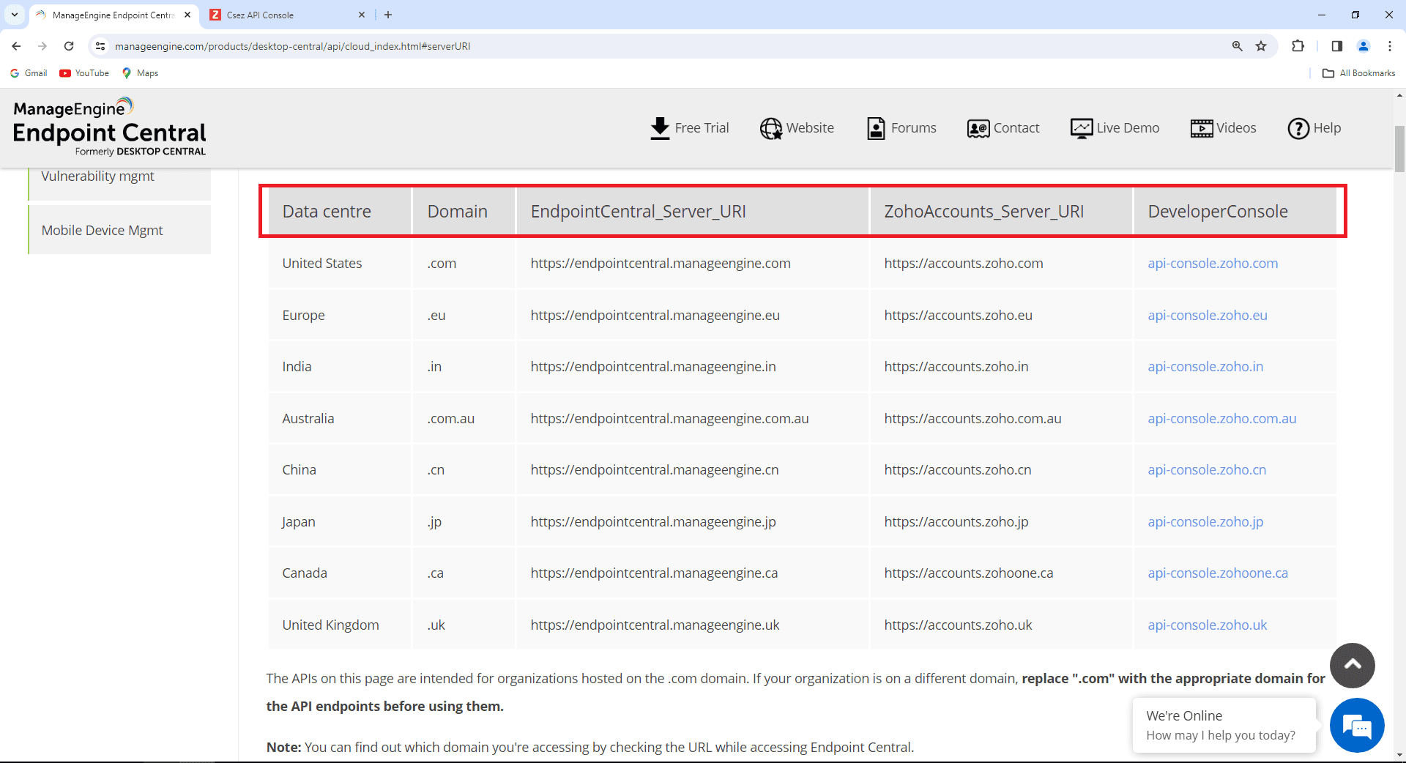Click the We're Online chat message

tap(1224, 725)
